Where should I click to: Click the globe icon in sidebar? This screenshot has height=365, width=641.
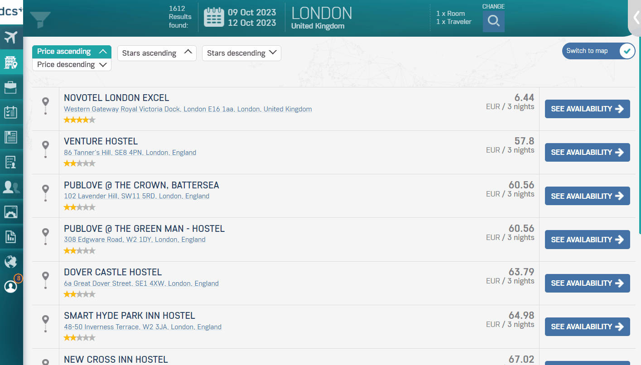(11, 261)
